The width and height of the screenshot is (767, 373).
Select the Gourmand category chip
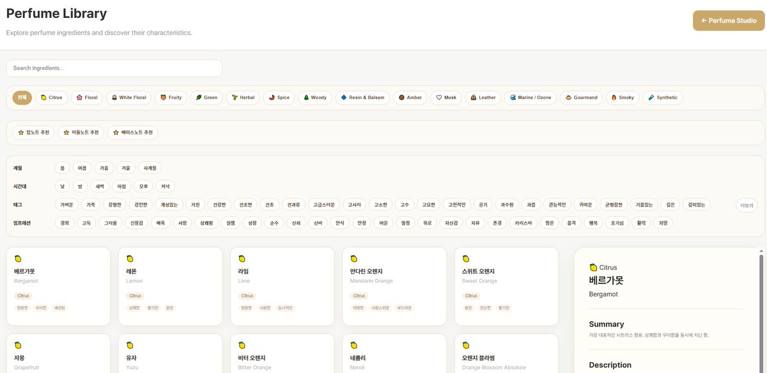pyautogui.click(x=582, y=98)
